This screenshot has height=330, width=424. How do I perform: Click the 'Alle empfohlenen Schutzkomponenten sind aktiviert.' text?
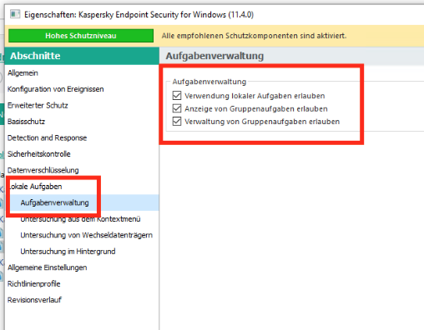(254, 36)
